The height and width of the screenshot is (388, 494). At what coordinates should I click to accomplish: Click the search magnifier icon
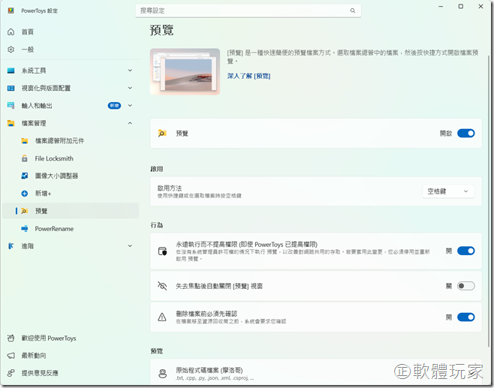pyautogui.click(x=352, y=11)
